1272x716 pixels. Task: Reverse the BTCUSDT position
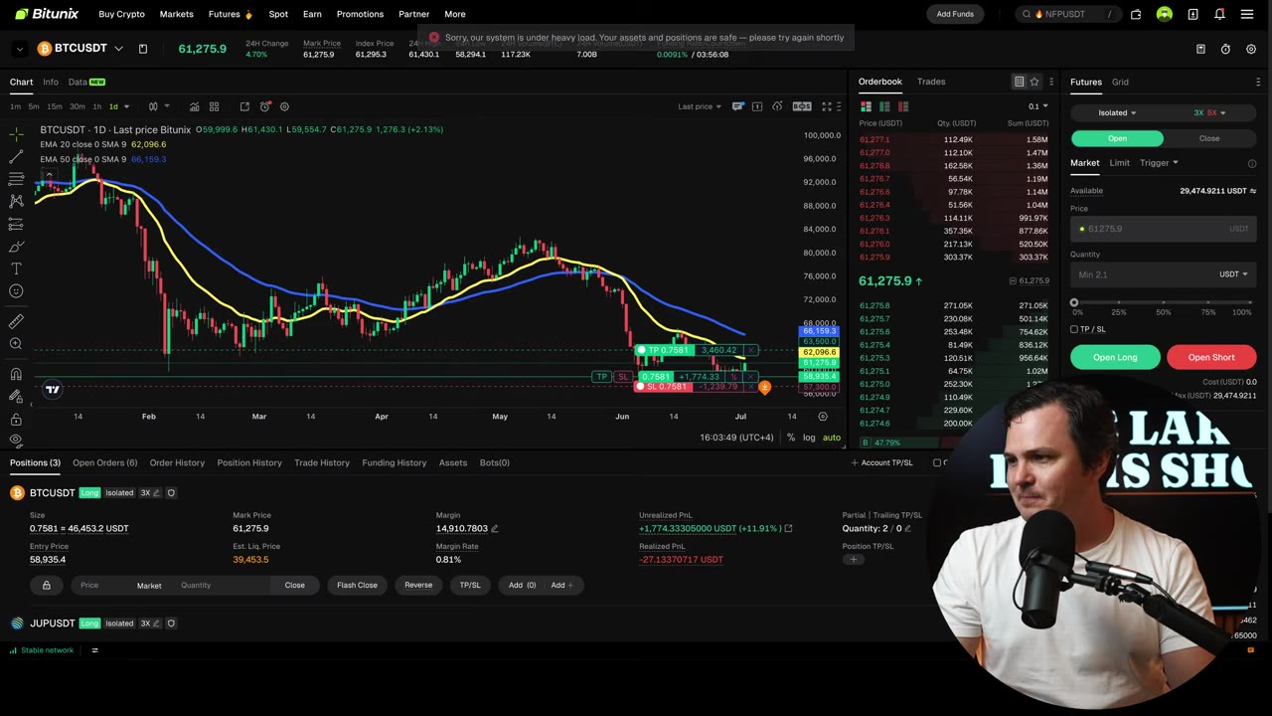pyautogui.click(x=418, y=585)
